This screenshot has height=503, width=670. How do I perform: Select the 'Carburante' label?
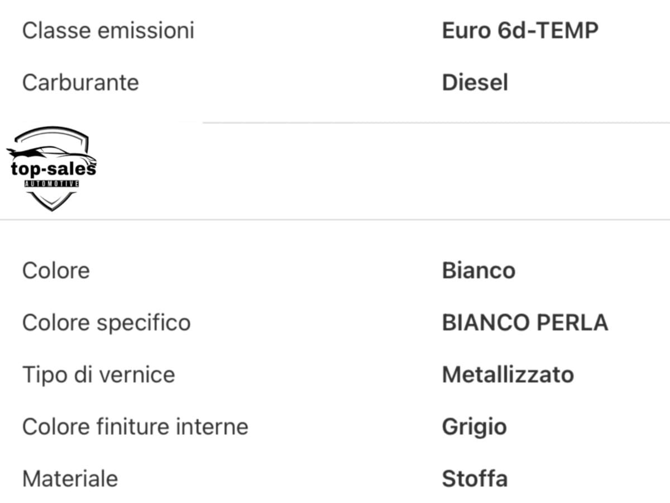click(x=80, y=83)
